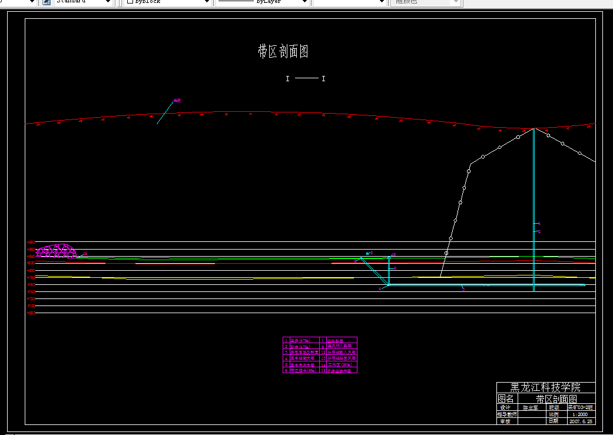Click the cyan label 1 beside shaft
The height and width of the screenshot is (435, 613).
[539, 223]
